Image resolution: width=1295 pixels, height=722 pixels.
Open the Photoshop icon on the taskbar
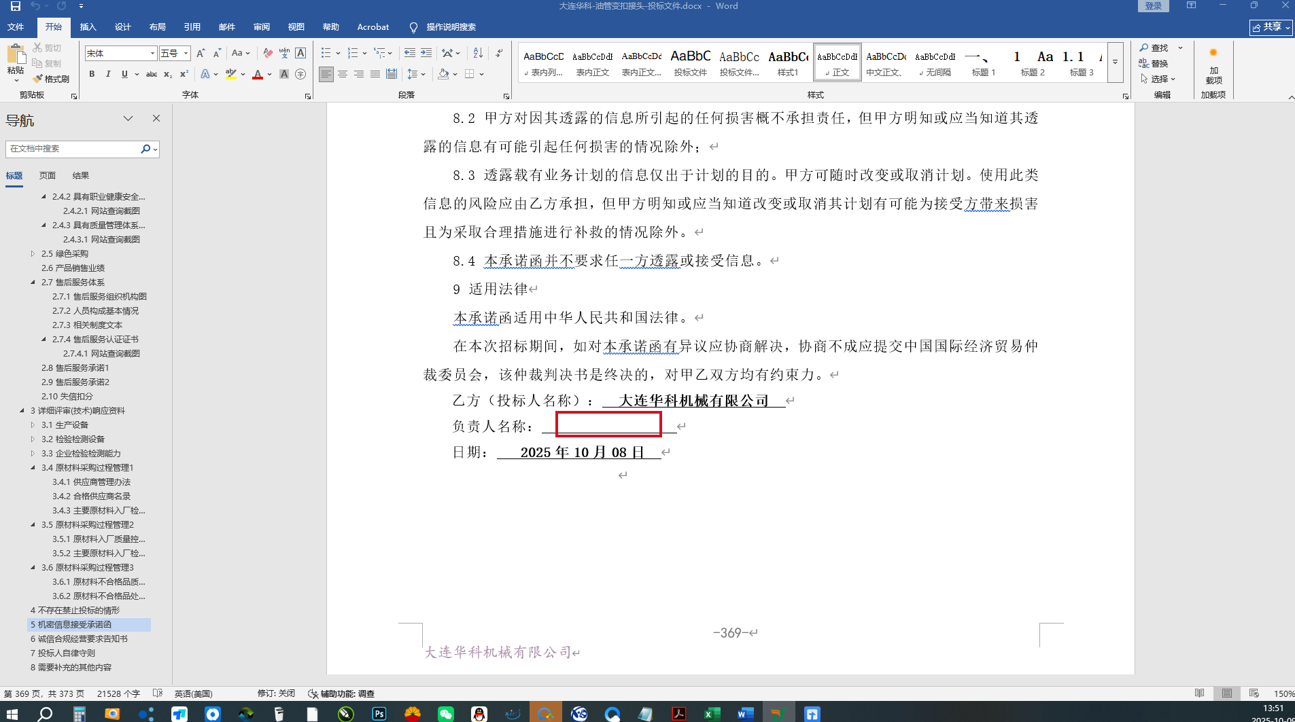tap(379, 713)
